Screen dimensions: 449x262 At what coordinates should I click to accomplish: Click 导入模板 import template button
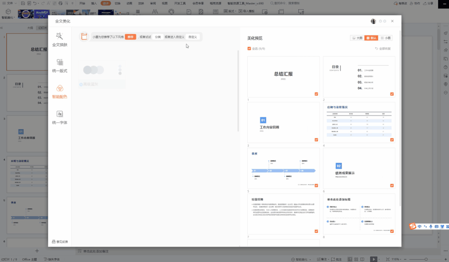[x=246, y=11]
